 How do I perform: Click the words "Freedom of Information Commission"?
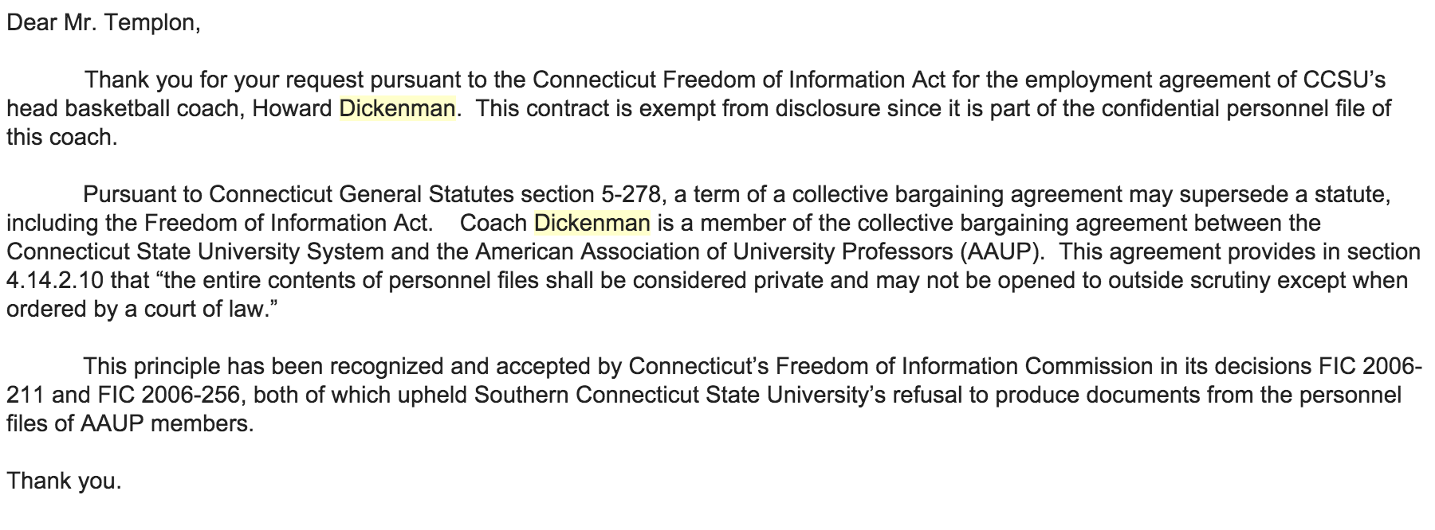[963, 366]
